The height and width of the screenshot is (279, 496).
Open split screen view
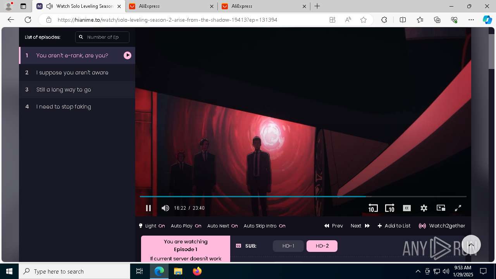(403, 20)
